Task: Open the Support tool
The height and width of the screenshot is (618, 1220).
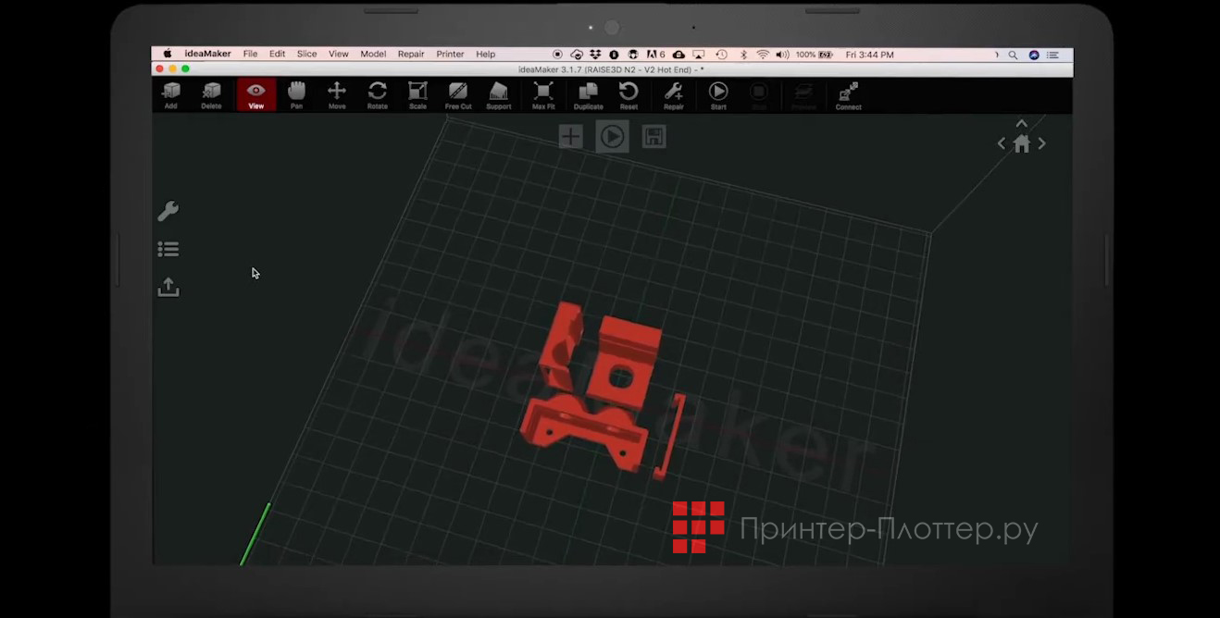Action: click(x=498, y=95)
